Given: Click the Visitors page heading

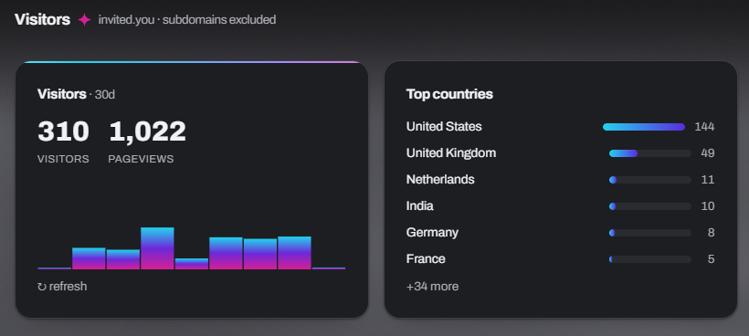Looking at the screenshot, I should pyautogui.click(x=43, y=19).
